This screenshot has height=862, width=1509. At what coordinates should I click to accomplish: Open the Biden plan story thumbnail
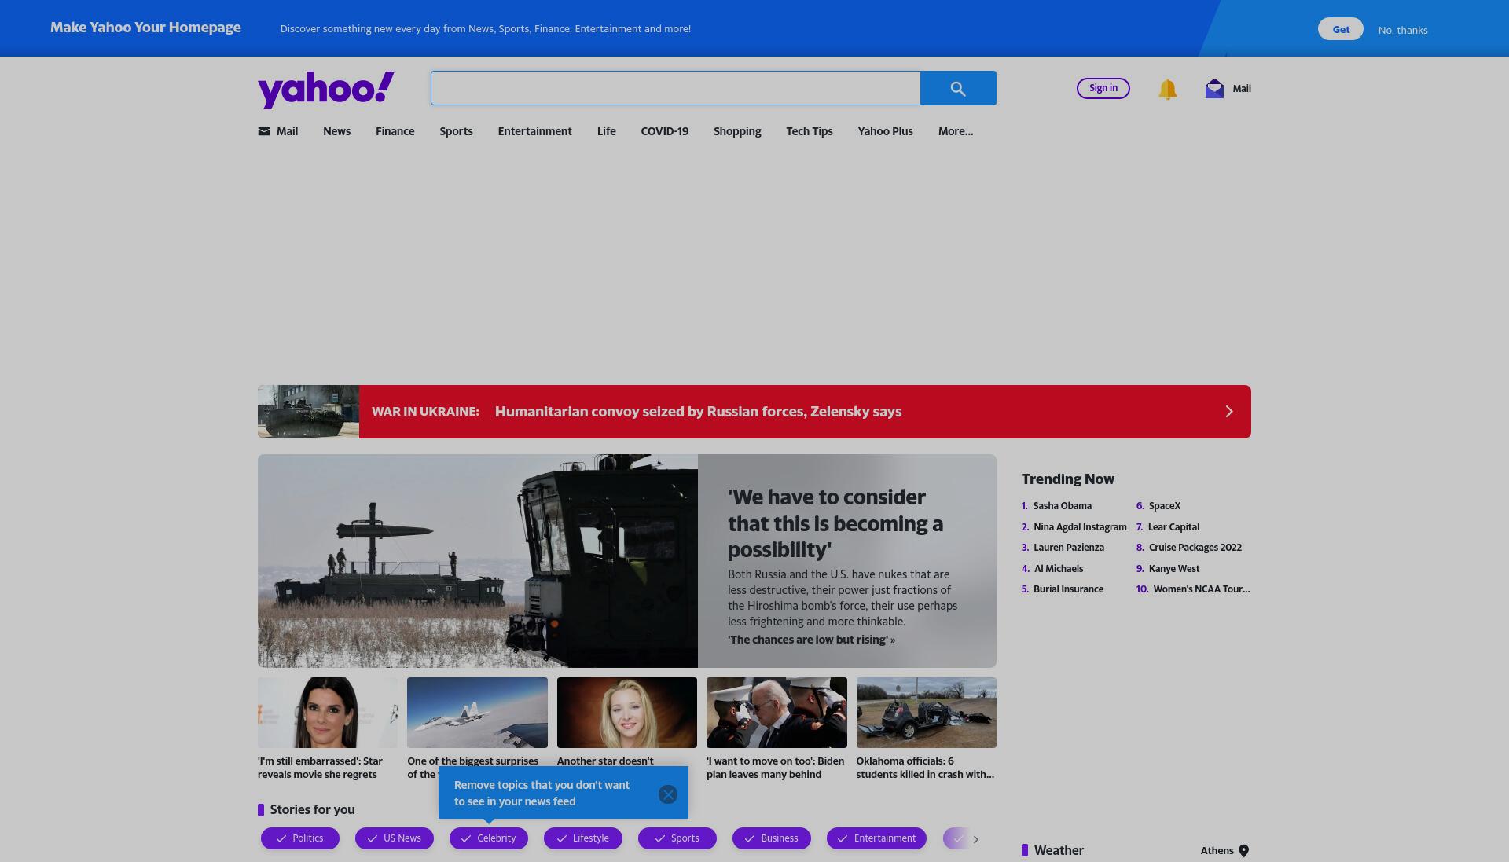click(x=777, y=713)
